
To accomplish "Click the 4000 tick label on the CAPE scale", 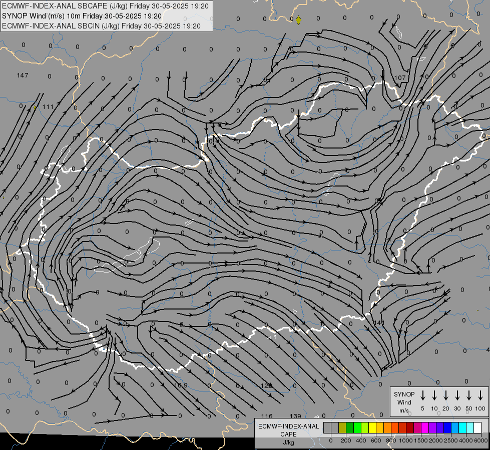I will [x=466, y=440].
